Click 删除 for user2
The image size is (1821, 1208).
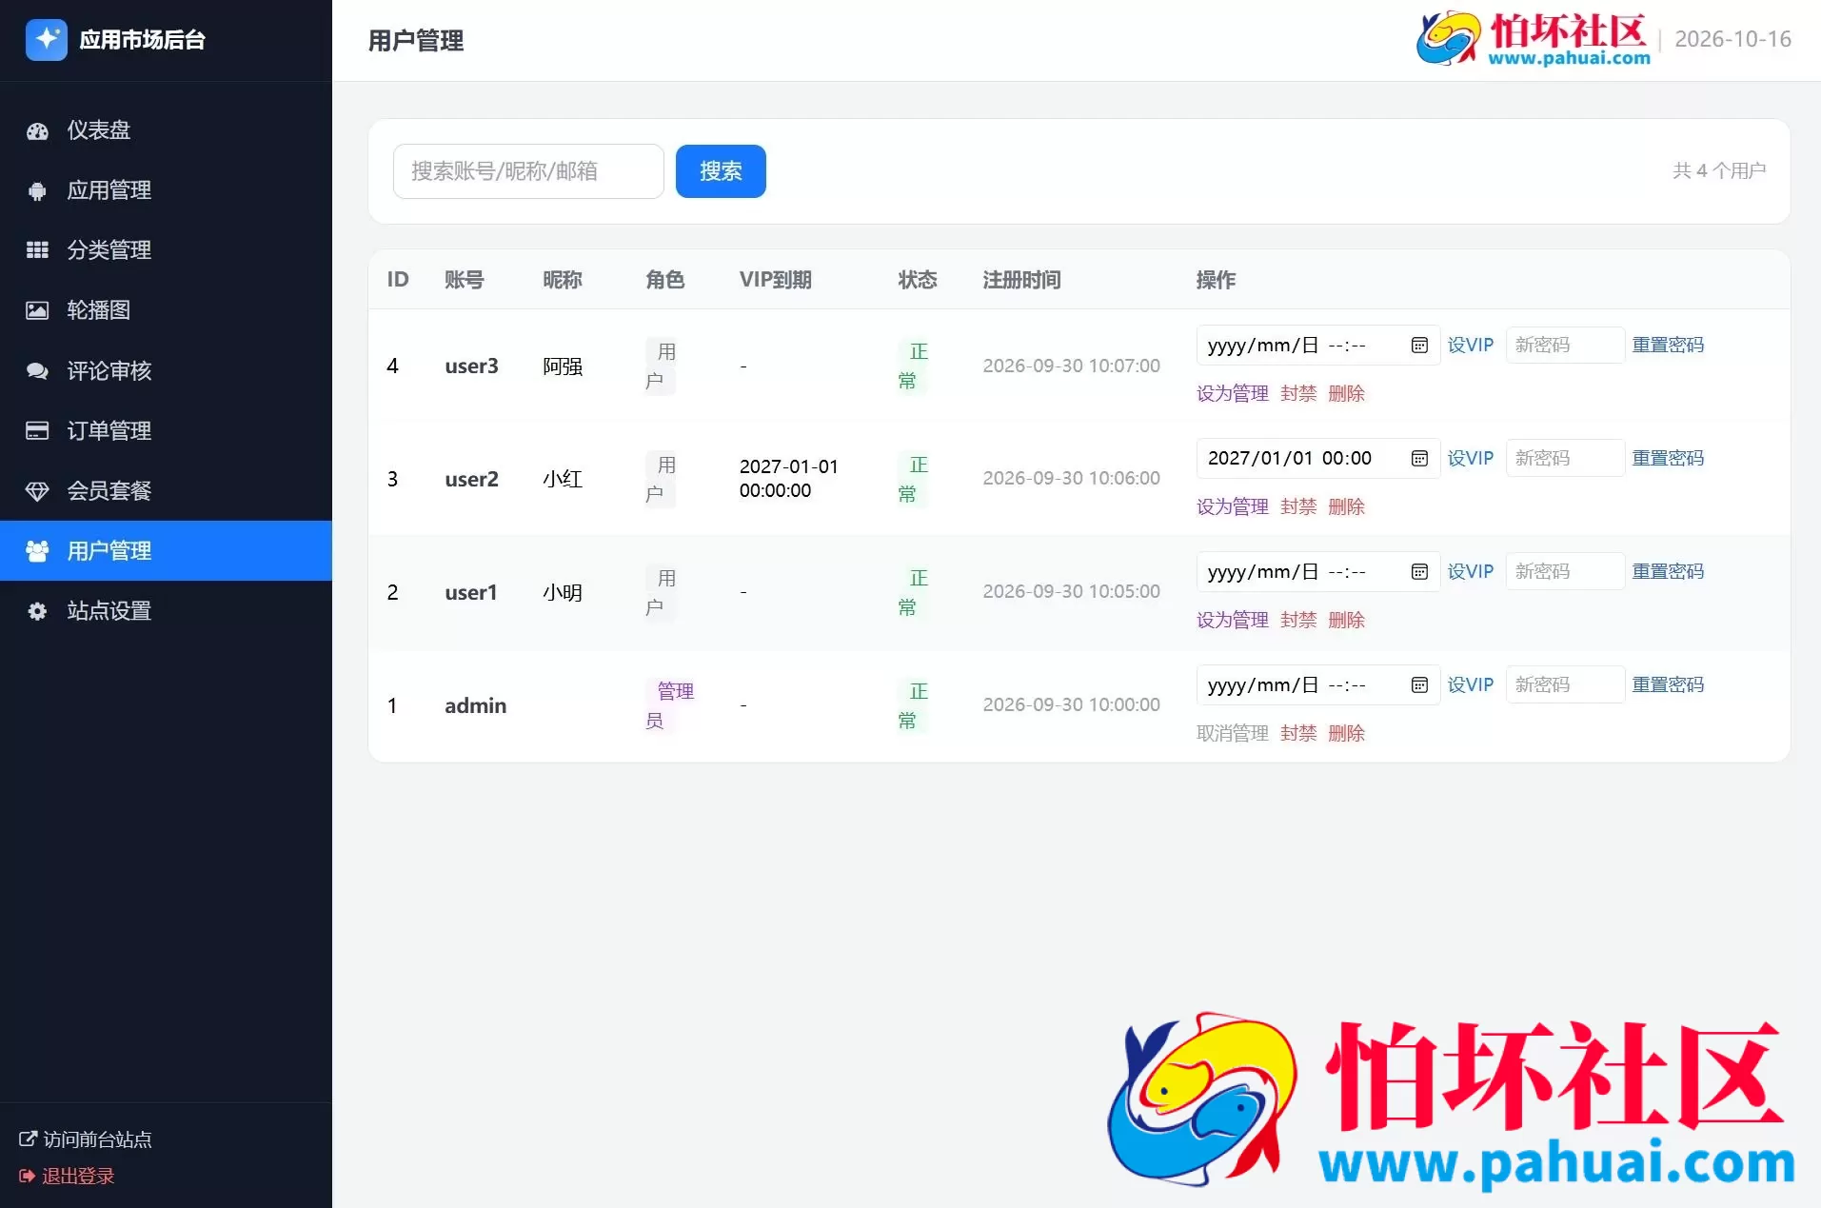tap(1346, 506)
